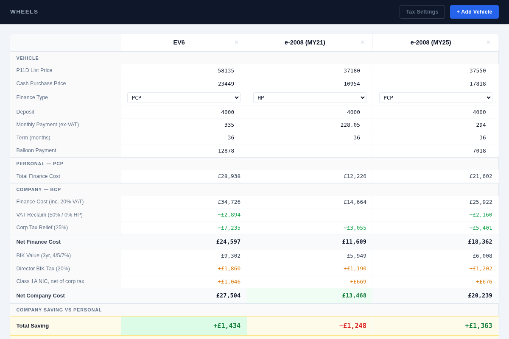Click VAT Reclaim −£2,894 value

229,215
